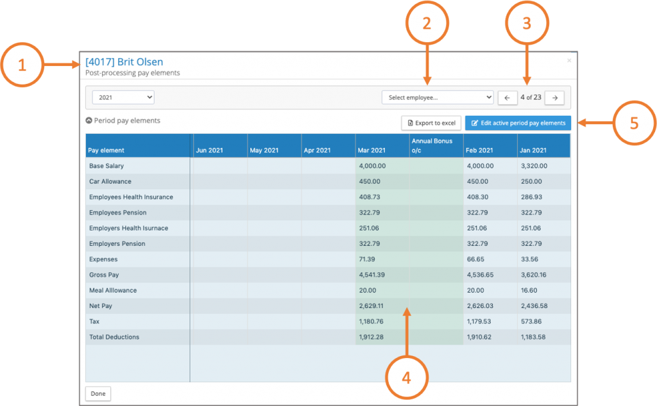Click Edit active period pay elements
Viewport: 657px width, 406px height.
point(517,123)
